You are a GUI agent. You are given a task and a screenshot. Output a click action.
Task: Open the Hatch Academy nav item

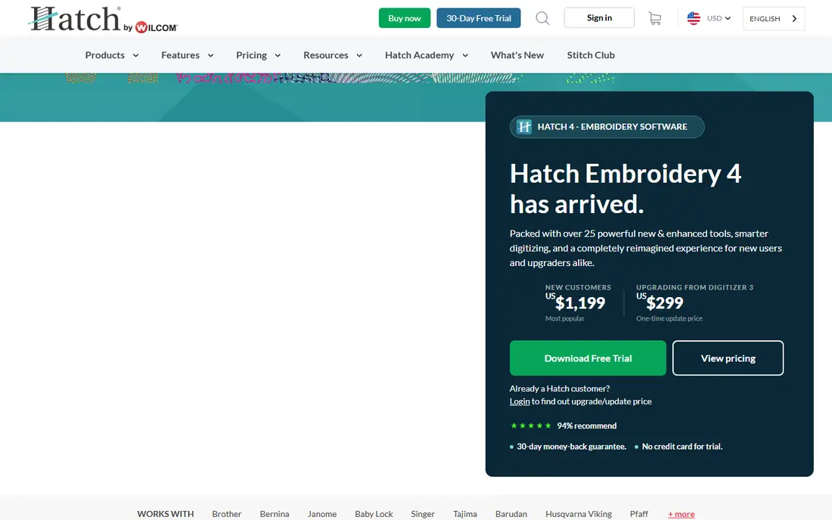tap(419, 55)
